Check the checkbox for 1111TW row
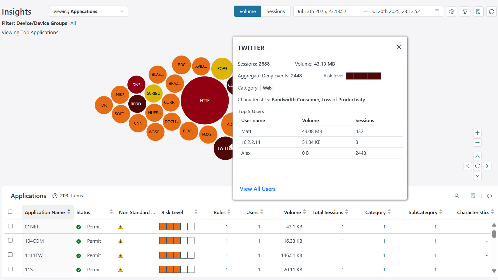The height and width of the screenshot is (280, 498). (x=10, y=255)
